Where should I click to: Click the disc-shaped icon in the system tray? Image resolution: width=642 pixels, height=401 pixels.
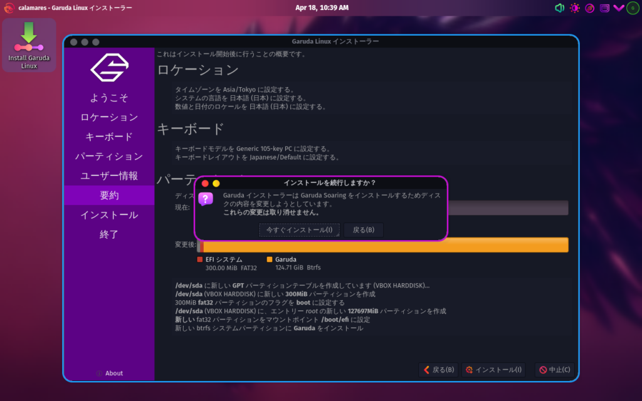(590, 8)
